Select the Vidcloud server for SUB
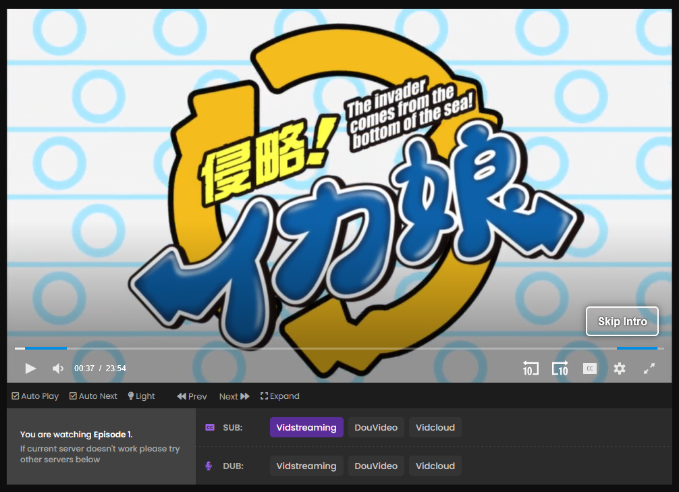Image resolution: width=679 pixels, height=492 pixels. click(x=435, y=427)
